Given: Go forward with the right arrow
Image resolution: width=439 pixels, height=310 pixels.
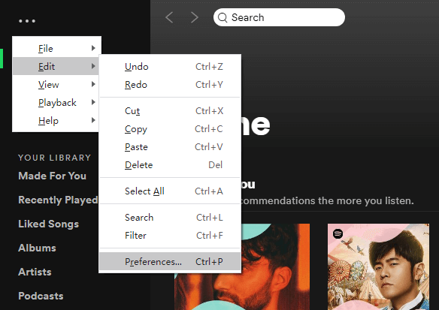Looking at the screenshot, I should click(194, 17).
